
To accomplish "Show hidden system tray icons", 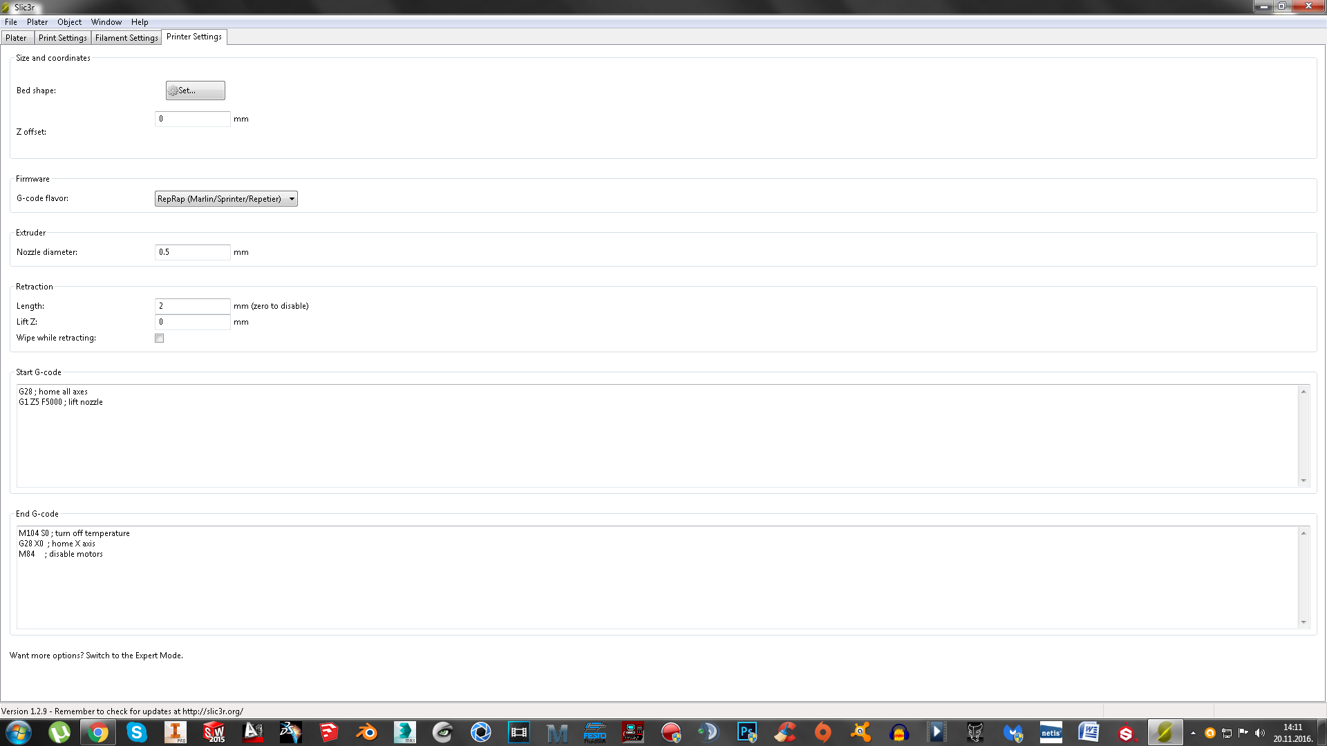I will (x=1193, y=733).
